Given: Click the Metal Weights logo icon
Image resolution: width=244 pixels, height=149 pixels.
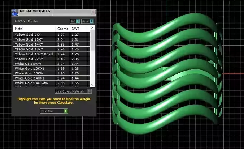Looking at the screenshot, I should click(15, 13).
